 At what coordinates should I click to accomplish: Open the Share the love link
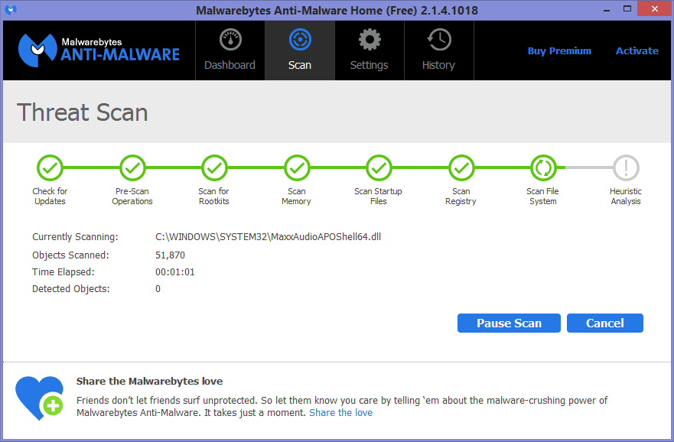pyautogui.click(x=341, y=413)
